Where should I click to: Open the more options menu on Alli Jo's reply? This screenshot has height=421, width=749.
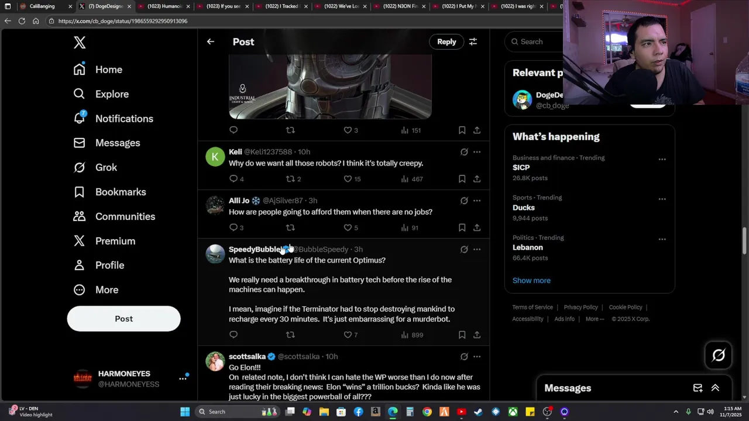(x=477, y=201)
